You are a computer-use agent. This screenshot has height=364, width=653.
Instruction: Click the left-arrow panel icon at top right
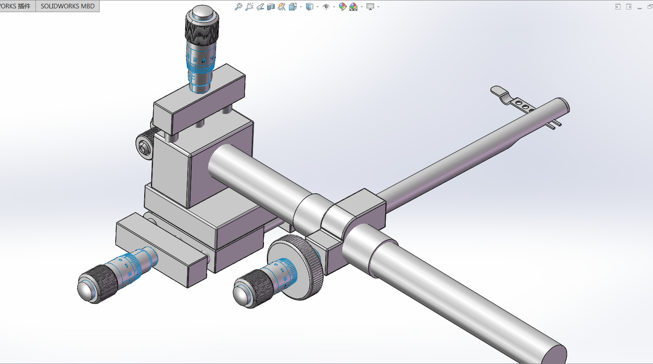coord(618,7)
